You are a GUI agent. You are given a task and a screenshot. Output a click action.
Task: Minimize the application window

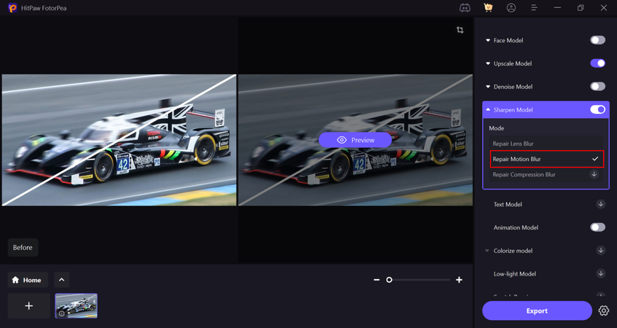click(x=557, y=8)
